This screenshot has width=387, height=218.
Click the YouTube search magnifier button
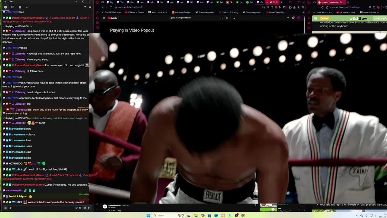(227, 18)
